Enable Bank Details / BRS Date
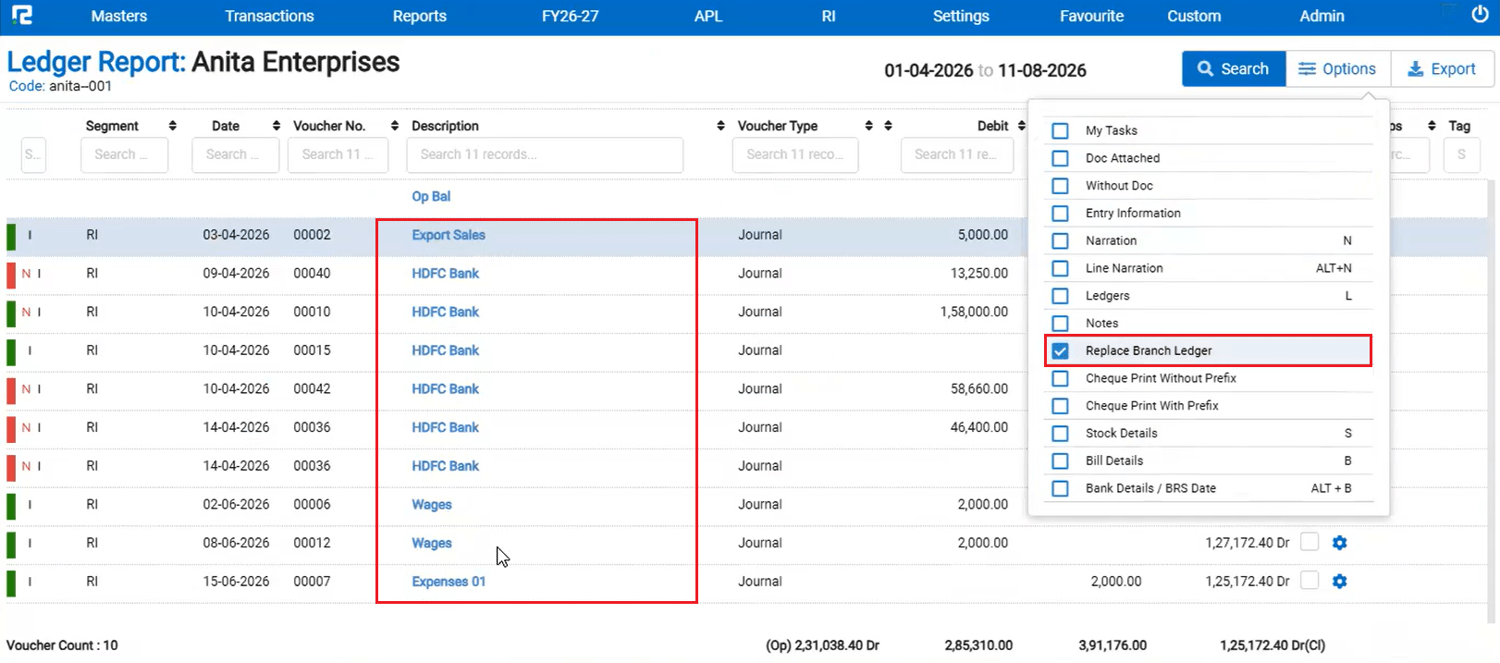1500x663 pixels. click(1061, 488)
